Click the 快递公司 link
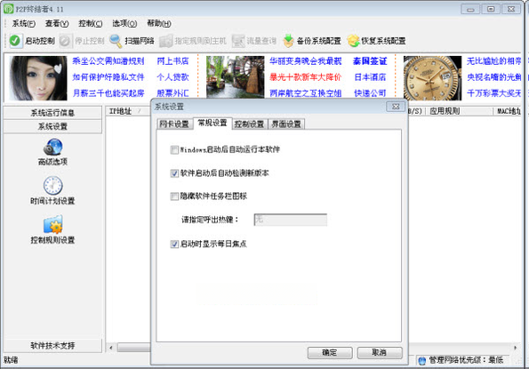 coord(370,93)
